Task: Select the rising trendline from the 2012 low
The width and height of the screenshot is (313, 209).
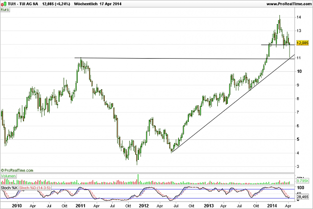Action: [233, 104]
